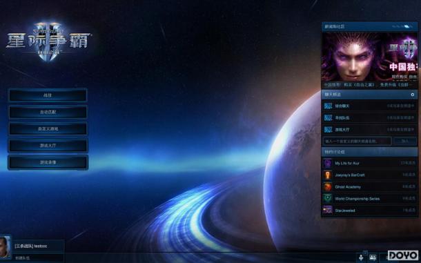
Task: Collapse the 特约讨论组 featured groups header
Action: [x=369, y=152]
